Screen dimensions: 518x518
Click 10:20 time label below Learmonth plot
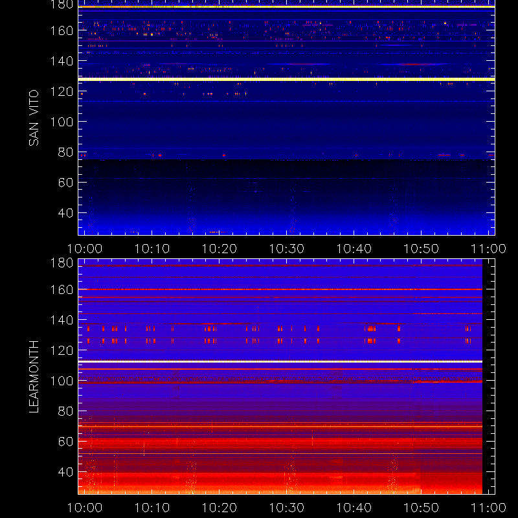[220, 508]
